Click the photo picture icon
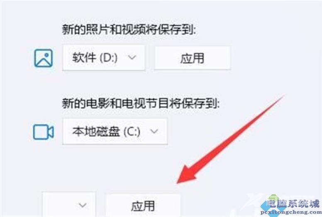This screenshot has height=217, width=322. click(x=43, y=58)
